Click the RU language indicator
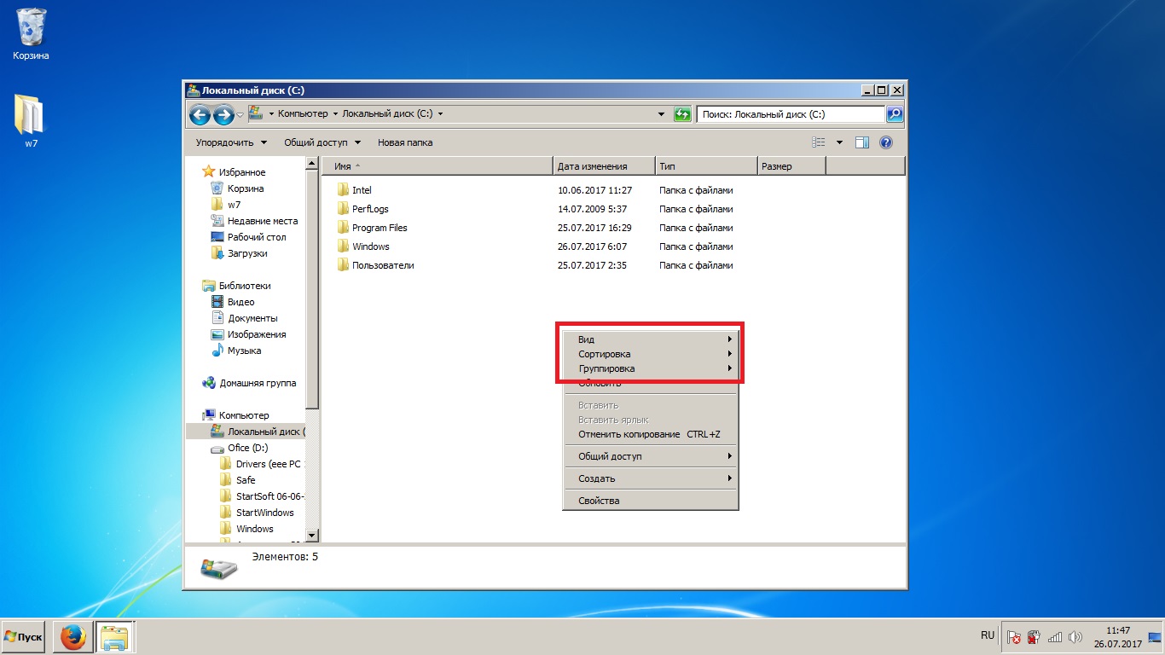 [x=988, y=636]
